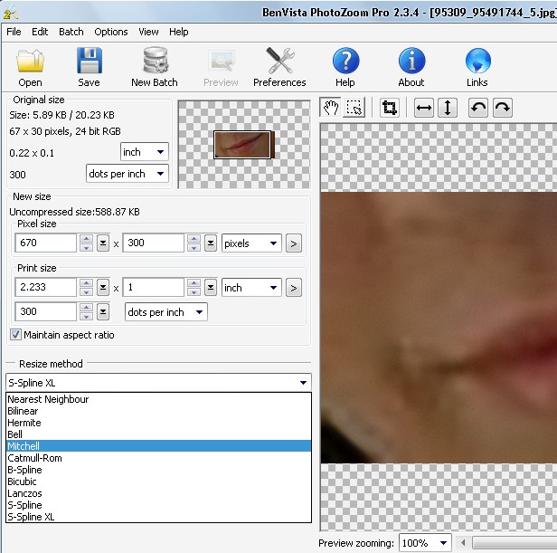Toggle Maintain aspect ratio checkbox
The height and width of the screenshot is (553, 557).
(x=16, y=335)
